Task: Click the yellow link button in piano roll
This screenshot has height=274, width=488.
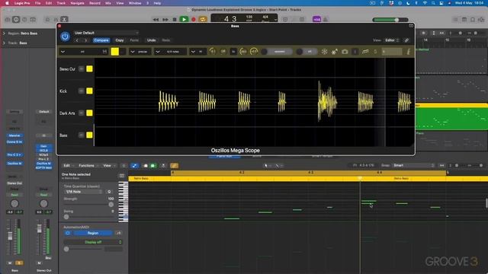Action: tap(175, 166)
